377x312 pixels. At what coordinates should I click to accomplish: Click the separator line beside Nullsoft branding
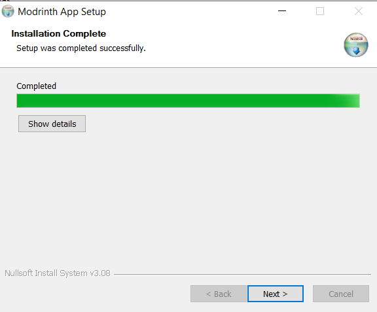pos(242,274)
